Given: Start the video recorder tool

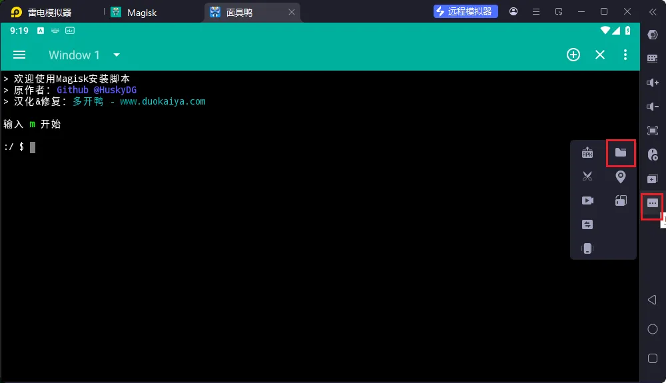Looking at the screenshot, I should (x=587, y=200).
